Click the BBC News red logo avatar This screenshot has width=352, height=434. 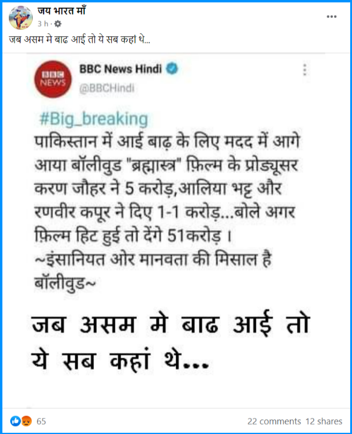53,79
